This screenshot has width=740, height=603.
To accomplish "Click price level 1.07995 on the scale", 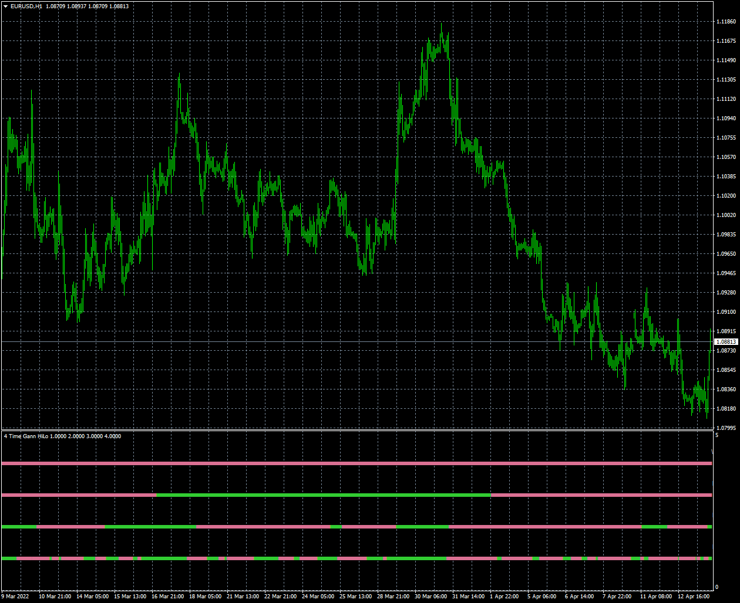I will [726, 428].
